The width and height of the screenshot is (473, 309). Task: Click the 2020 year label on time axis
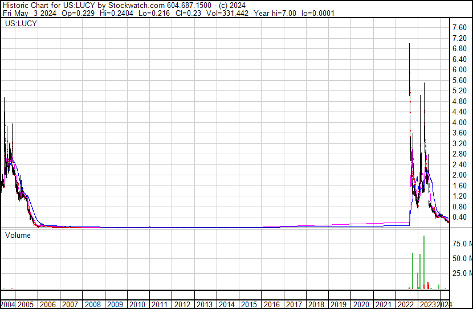[x=361, y=304]
